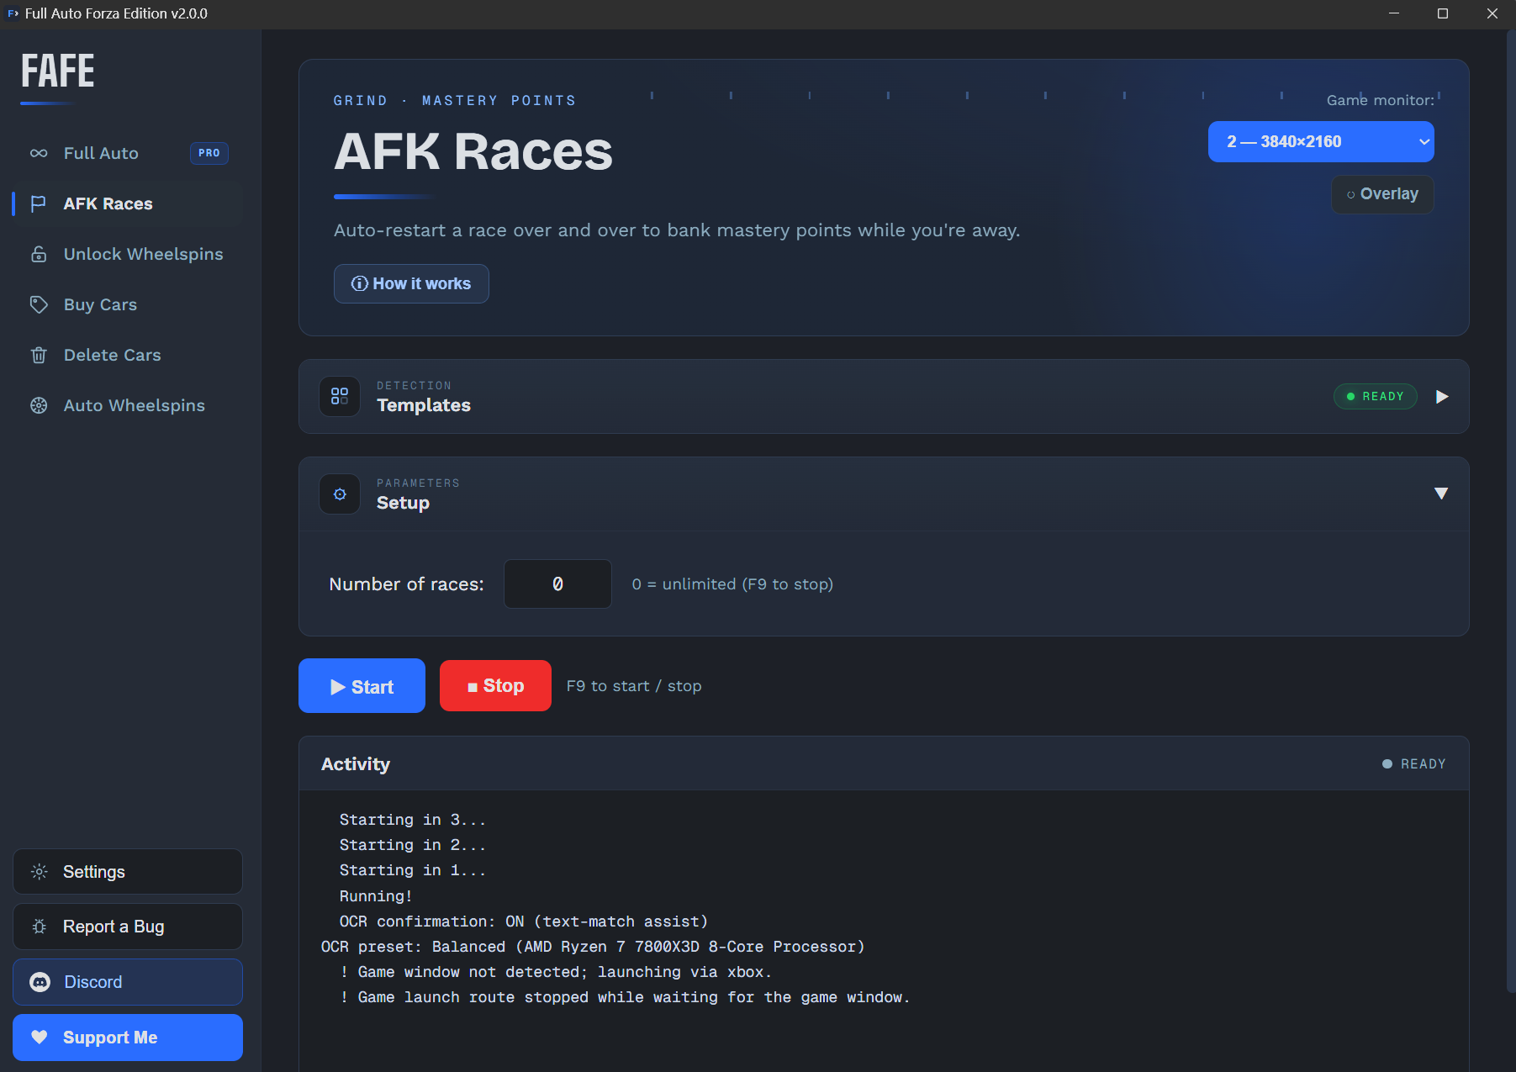Click the price tag icon for Buy Cars
This screenshot has height=1072, width=1516.
point(39,304)
